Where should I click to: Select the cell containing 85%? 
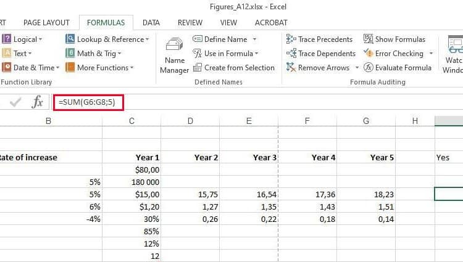[131, 232]
